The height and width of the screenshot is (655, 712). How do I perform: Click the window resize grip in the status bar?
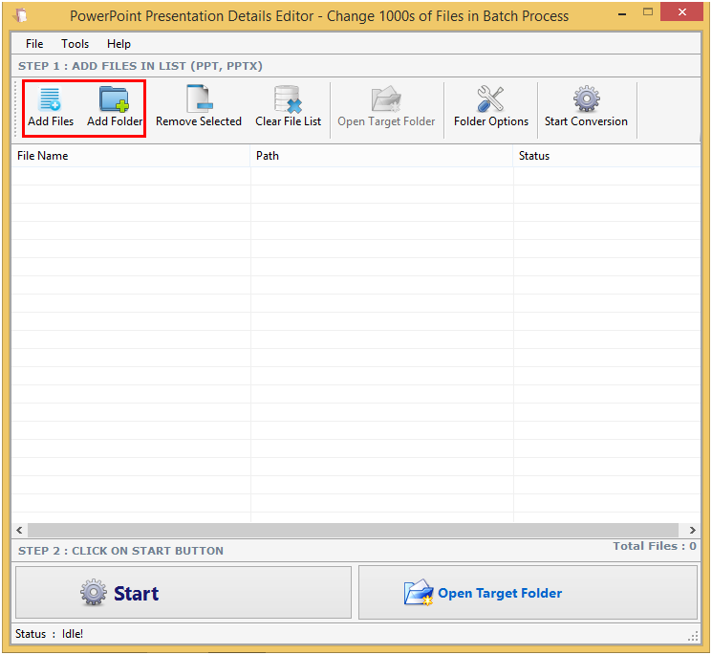tap(693, 636)
